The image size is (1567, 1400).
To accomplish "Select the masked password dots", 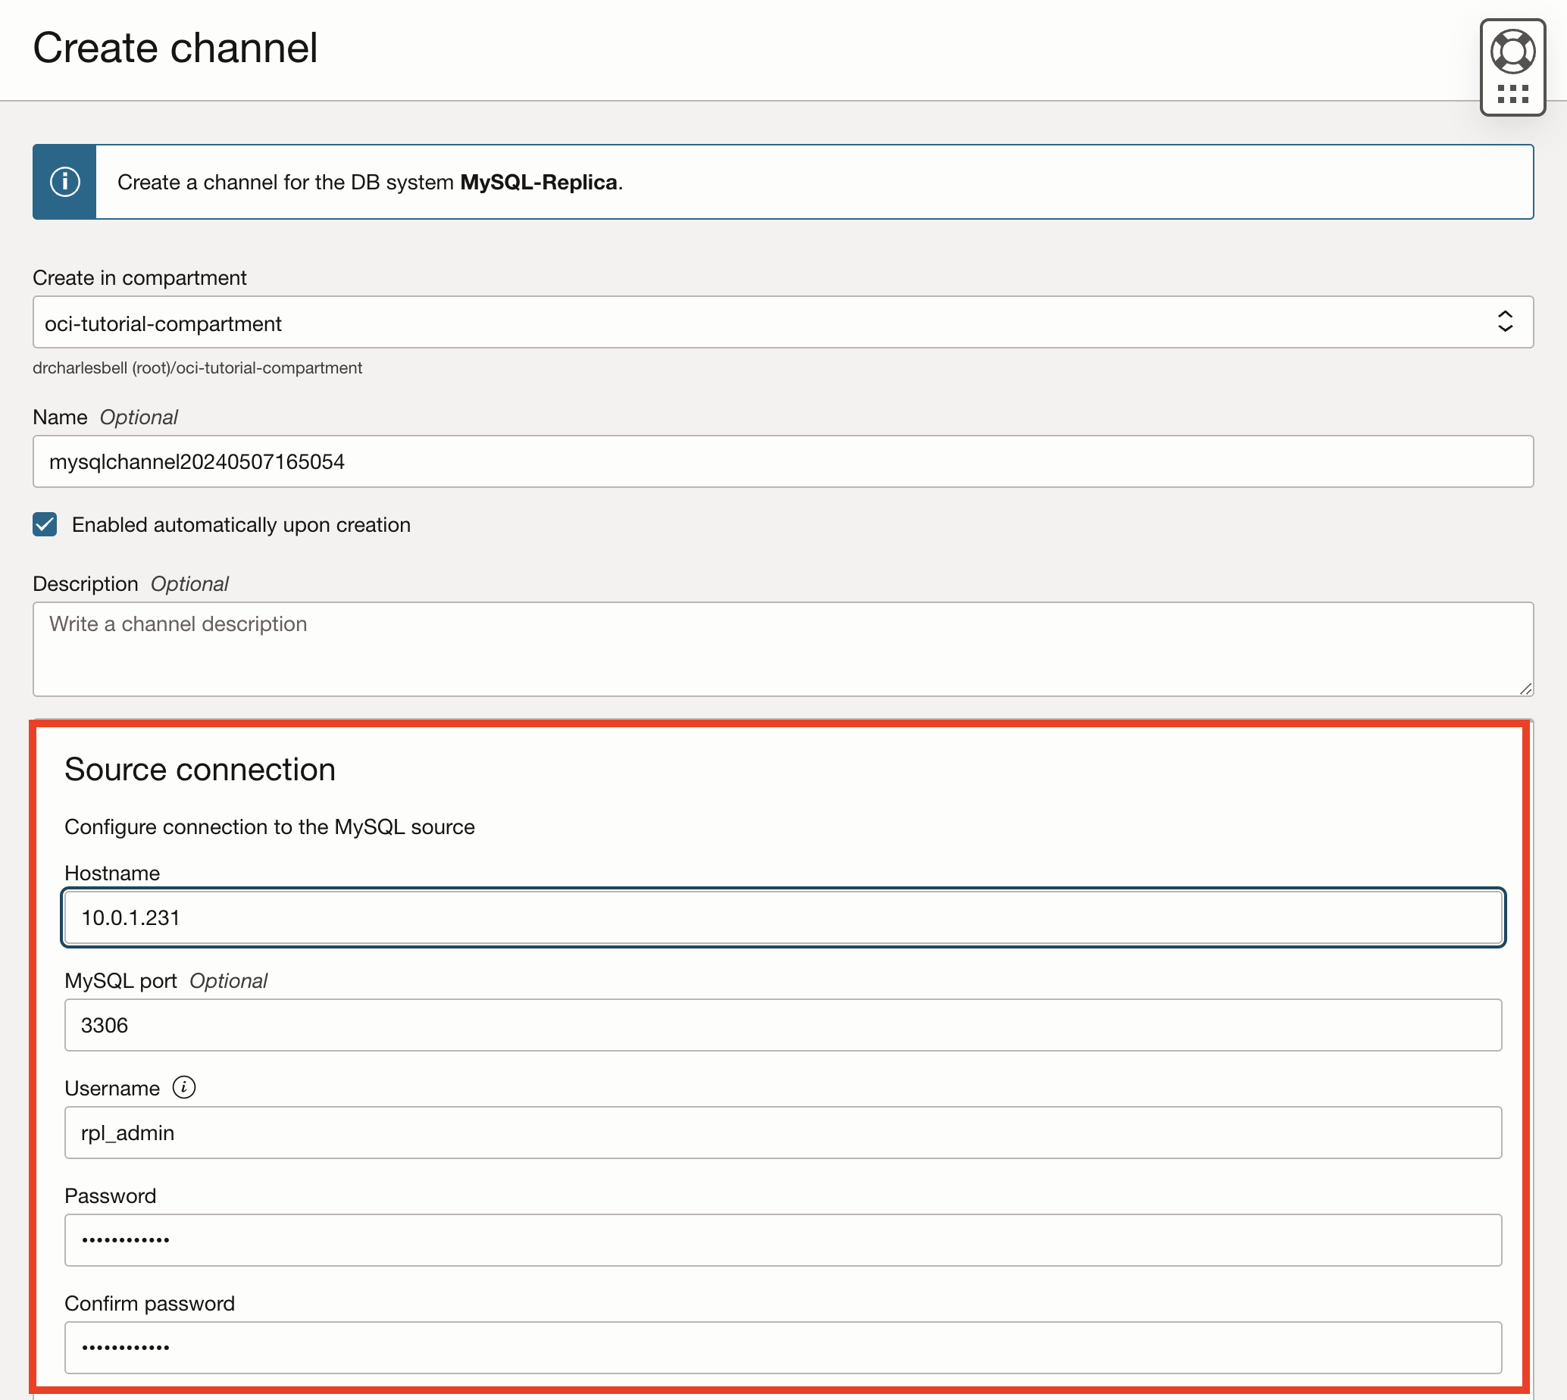I will pos(124,1239).
